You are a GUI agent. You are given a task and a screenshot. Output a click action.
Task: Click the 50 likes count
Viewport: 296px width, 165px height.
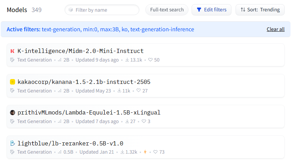coord(157,60)
